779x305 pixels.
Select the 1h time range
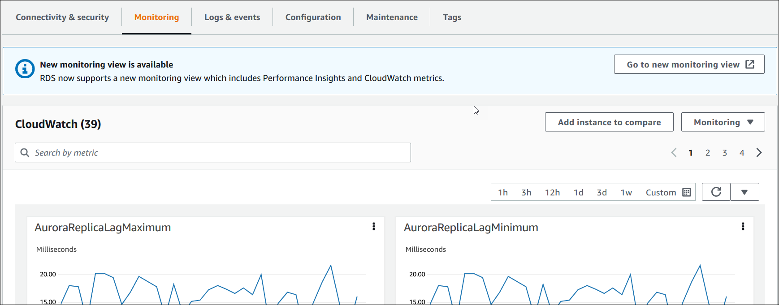tap(503, 192)
